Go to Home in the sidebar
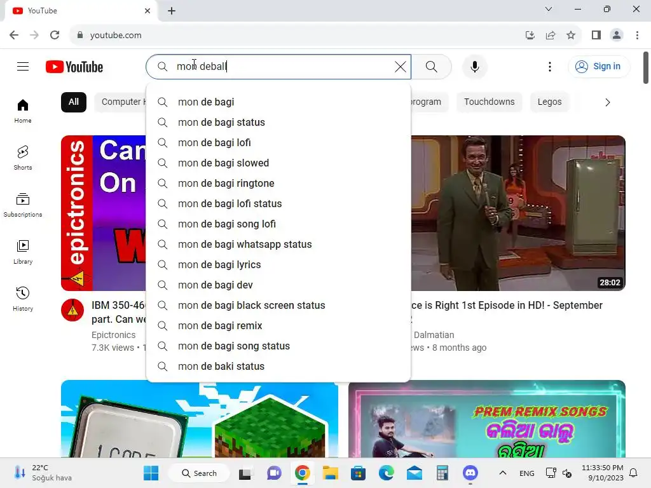 (23, 111)
